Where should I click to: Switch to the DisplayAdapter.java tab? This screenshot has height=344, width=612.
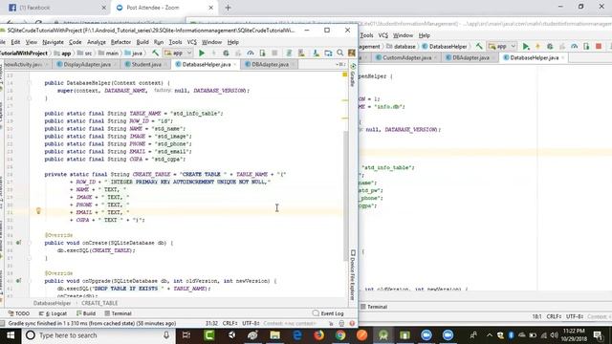tap(87, 64)
